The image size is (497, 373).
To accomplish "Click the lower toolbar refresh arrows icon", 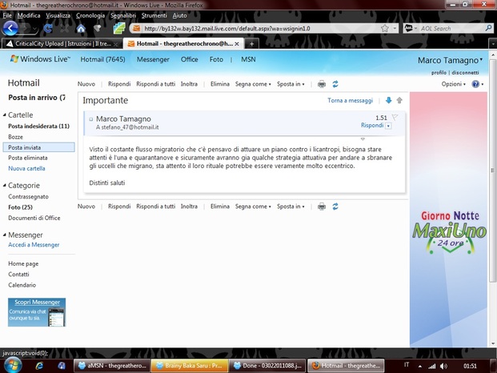I will (x=335, y=207).
